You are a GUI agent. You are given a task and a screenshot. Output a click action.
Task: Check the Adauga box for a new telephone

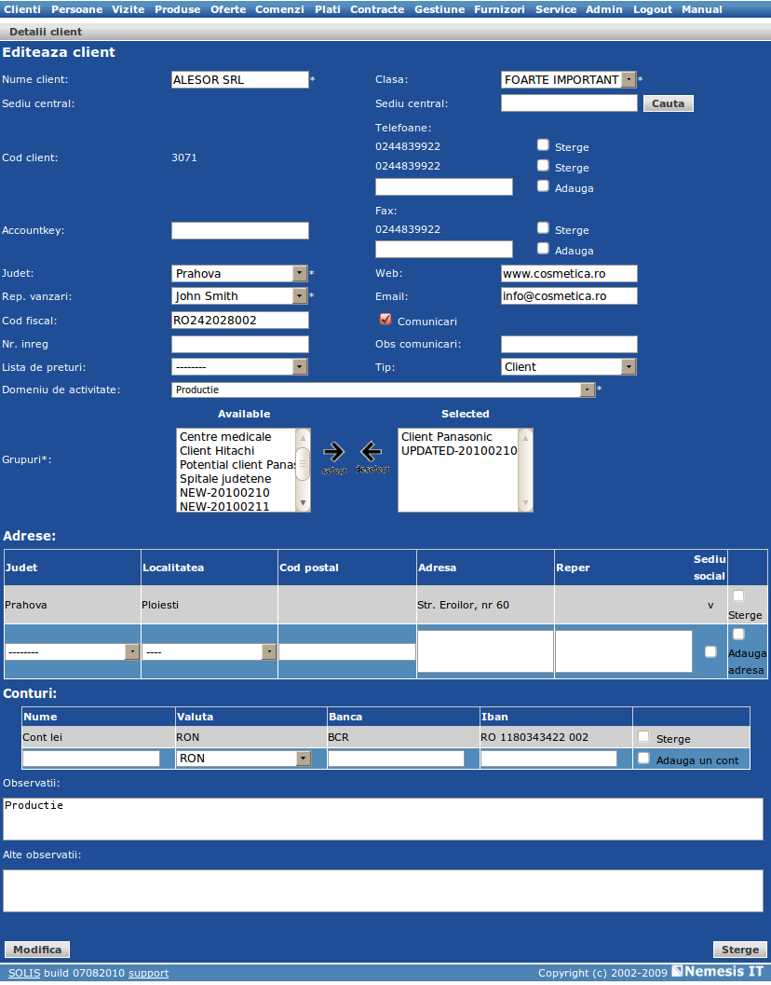pos(543,186)
